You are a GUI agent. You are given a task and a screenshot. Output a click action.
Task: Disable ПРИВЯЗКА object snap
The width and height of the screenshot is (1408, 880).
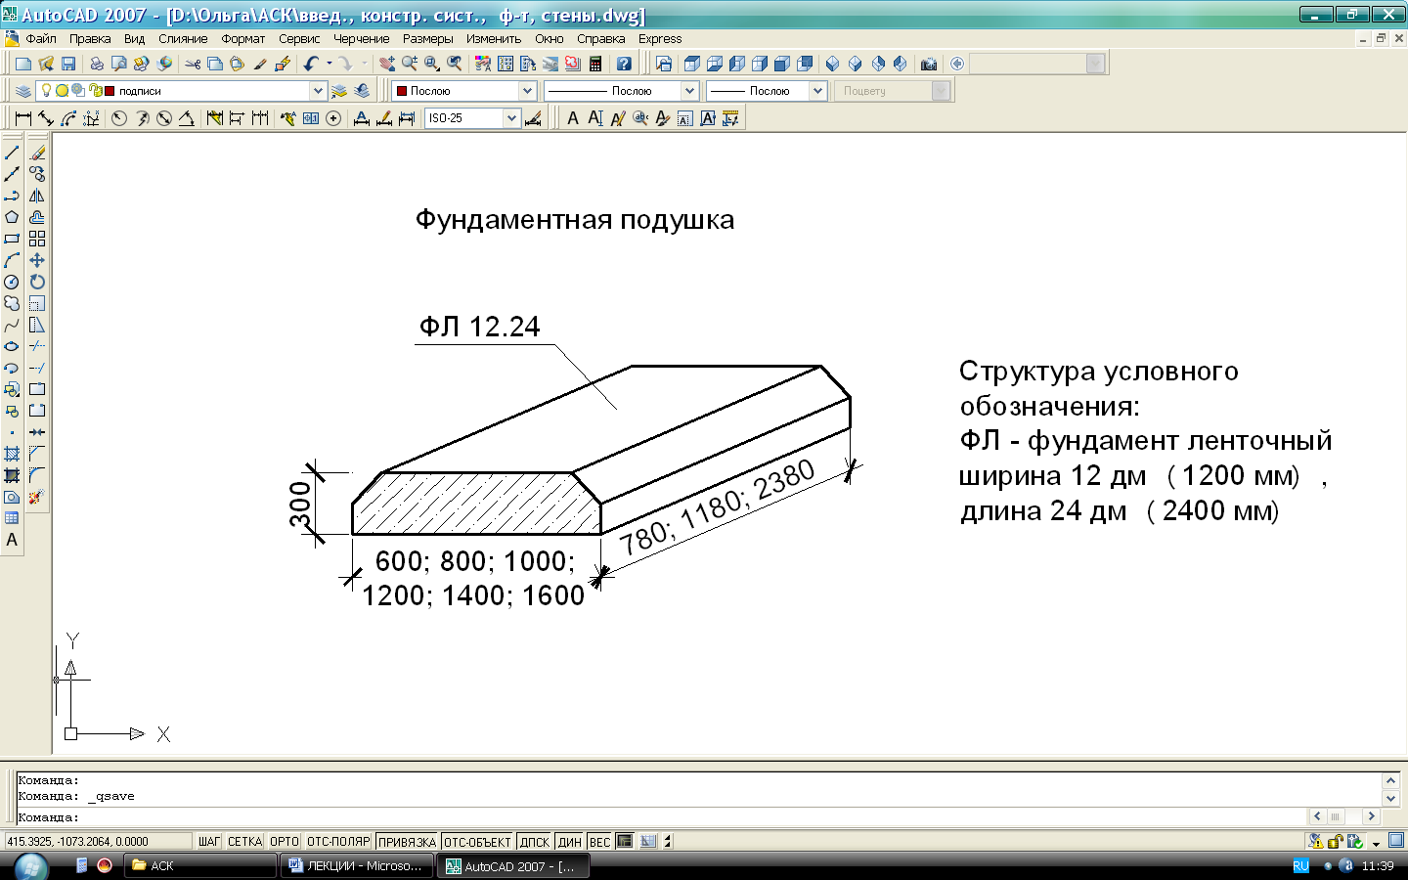(x=407, y=842)
